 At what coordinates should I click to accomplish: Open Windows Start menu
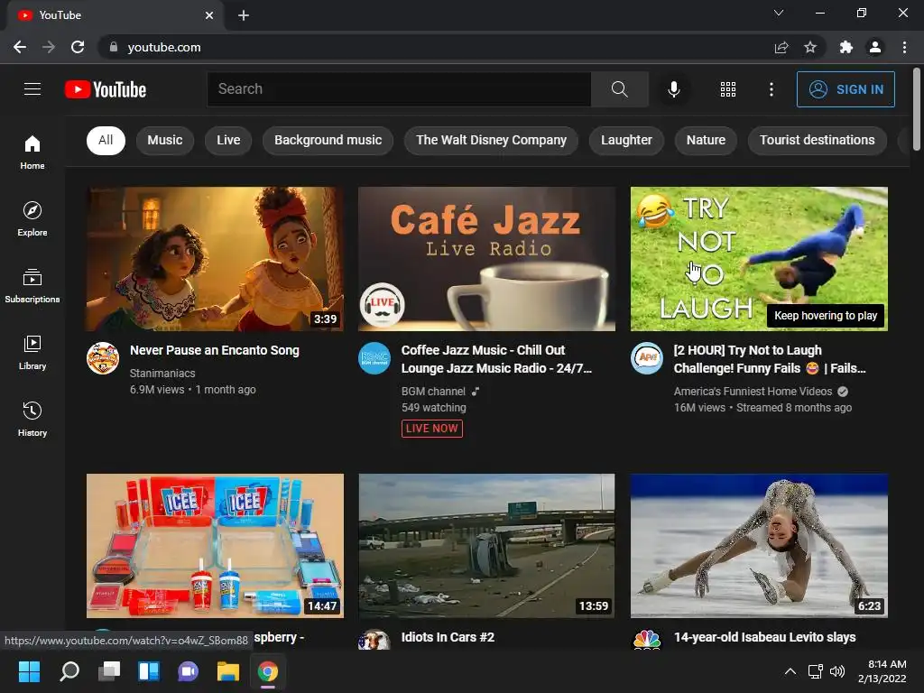tap(29, 671)
